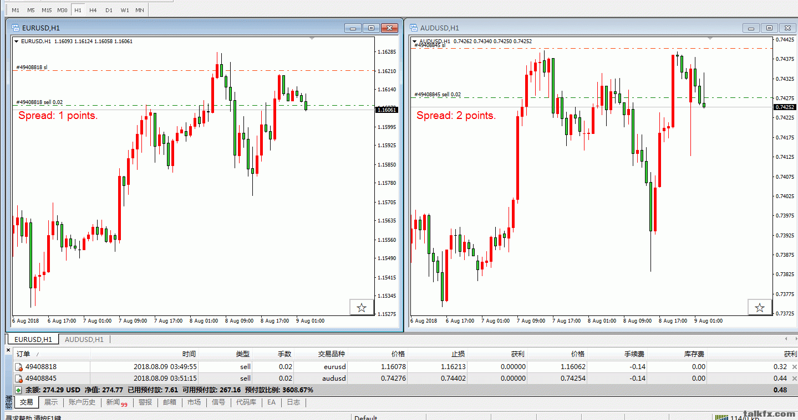Screen dimensions: 798x420
Task: Click the 手续费 column header
Action: tap(634, 354)
